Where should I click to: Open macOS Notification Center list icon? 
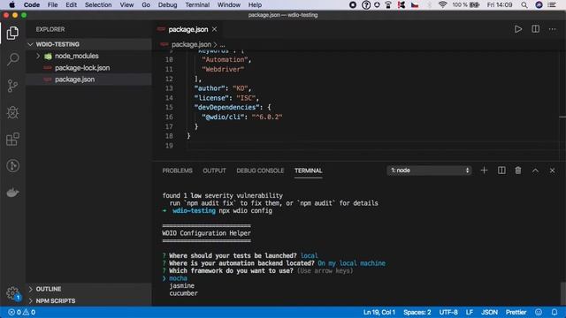point(552,5)
